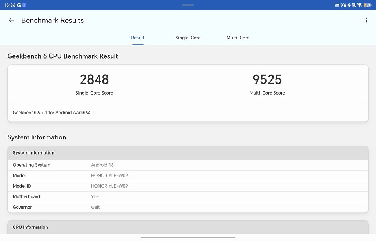
Task: Tap Geekbench 6.7.1 for Android AArch64 text
Action: (51, 113)
